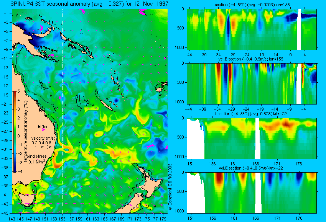326x222 pixels.
Task: Click the 't section' lat=-22 title
Action: (251, 114)
